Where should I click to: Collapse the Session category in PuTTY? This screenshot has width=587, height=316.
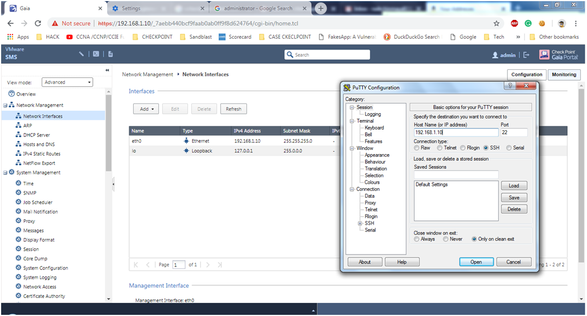click(x=352, y=107)
